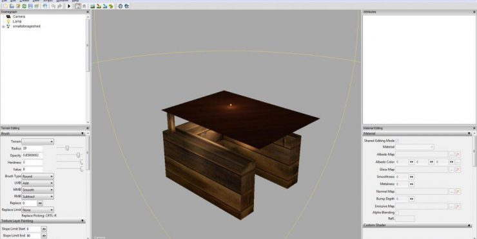Browse for a Normal Map file
Image resolution: width=477 pixels, height=239 pixels.
(451, 191)
